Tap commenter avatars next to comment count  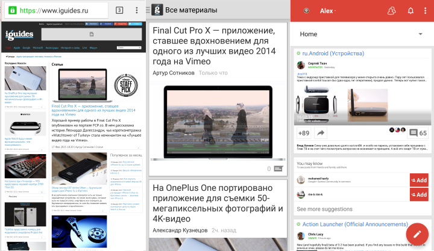[x=397, y=130]
